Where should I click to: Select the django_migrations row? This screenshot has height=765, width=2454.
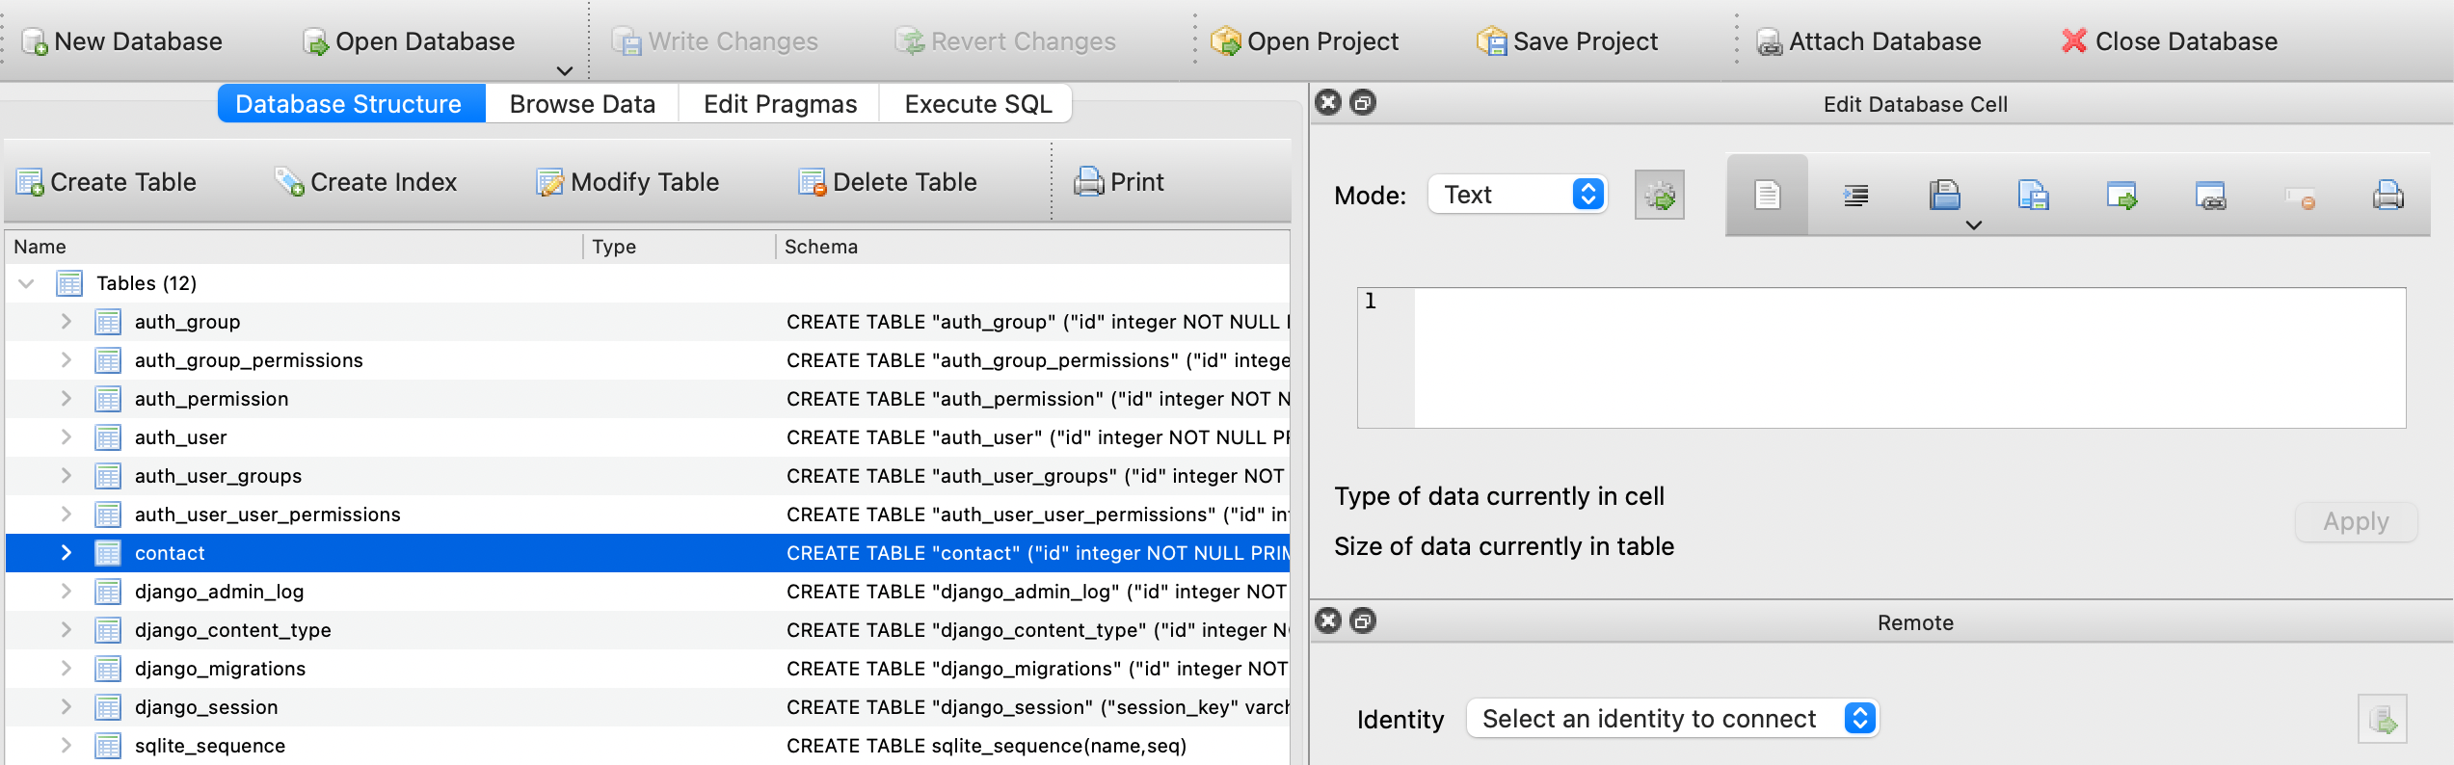(648, 669)
